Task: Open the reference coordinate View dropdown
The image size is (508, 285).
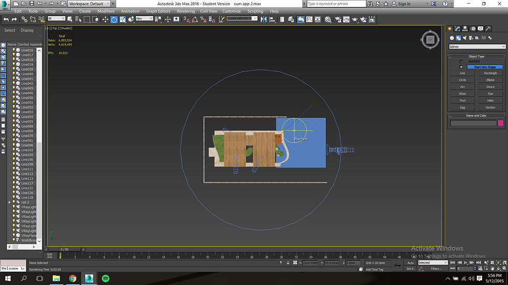Action: [144, 19]
